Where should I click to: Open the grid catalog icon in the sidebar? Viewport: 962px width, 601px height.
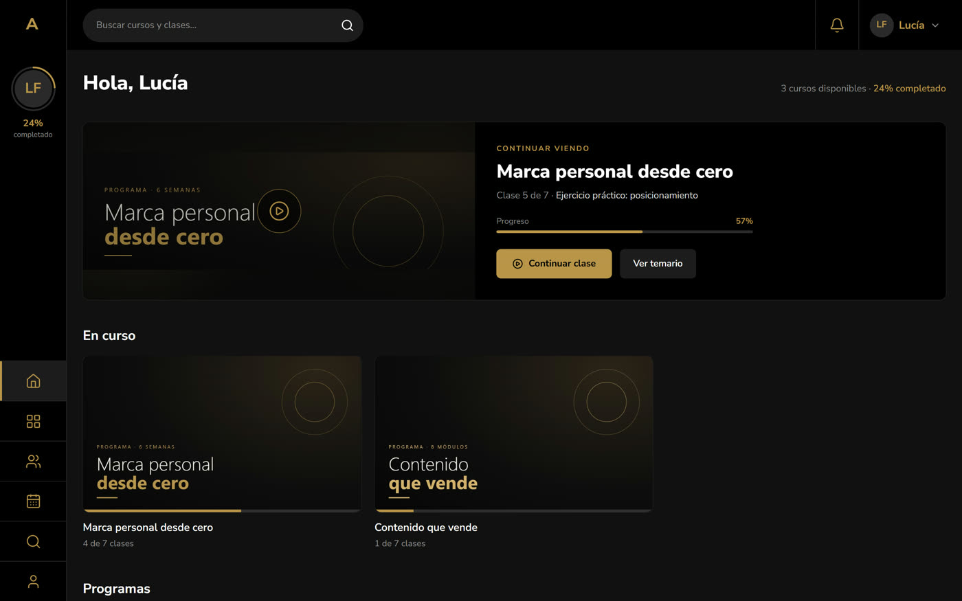(x=33, y=421)
